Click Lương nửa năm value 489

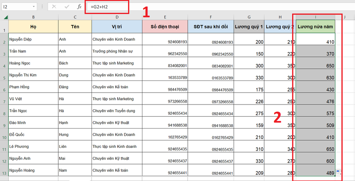click(316, 170)
